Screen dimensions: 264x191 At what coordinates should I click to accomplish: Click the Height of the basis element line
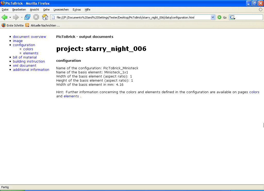tap(94, 81)
